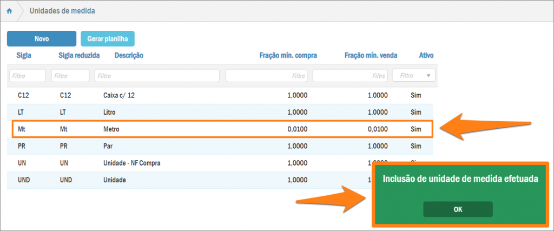Click the Novo button
The width and height of the screenshot is (554, 231).
[42, 39]
